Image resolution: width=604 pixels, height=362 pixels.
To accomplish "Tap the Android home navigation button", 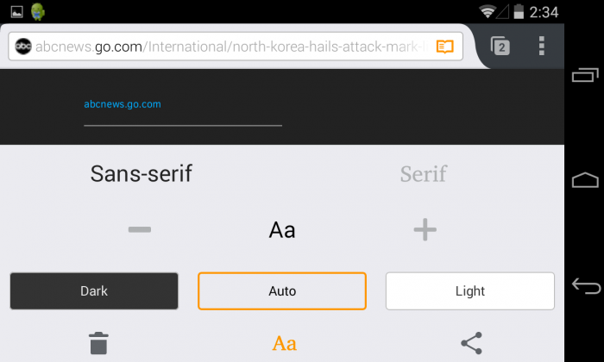I will pyautogui.click(x=585, y=179).
